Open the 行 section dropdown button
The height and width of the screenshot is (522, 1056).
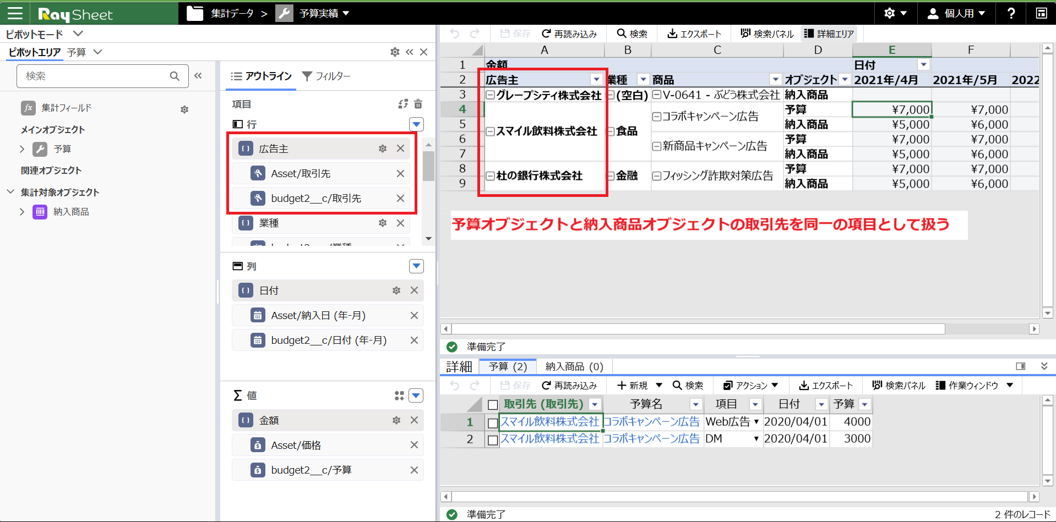click(416, 124)
